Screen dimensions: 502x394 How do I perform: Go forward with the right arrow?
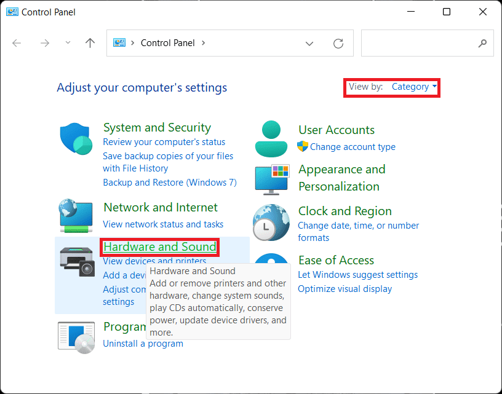point(45,43)
